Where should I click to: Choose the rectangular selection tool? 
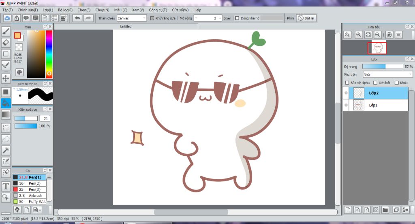click(x=6, y=128)
